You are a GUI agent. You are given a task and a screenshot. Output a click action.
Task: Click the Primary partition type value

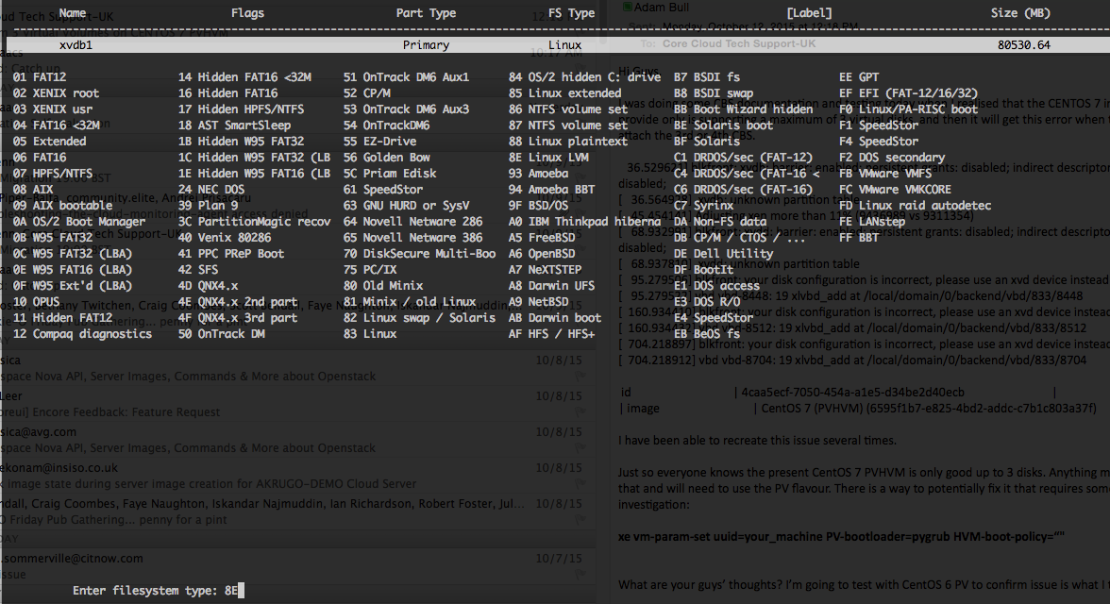(x=427, y=44)
